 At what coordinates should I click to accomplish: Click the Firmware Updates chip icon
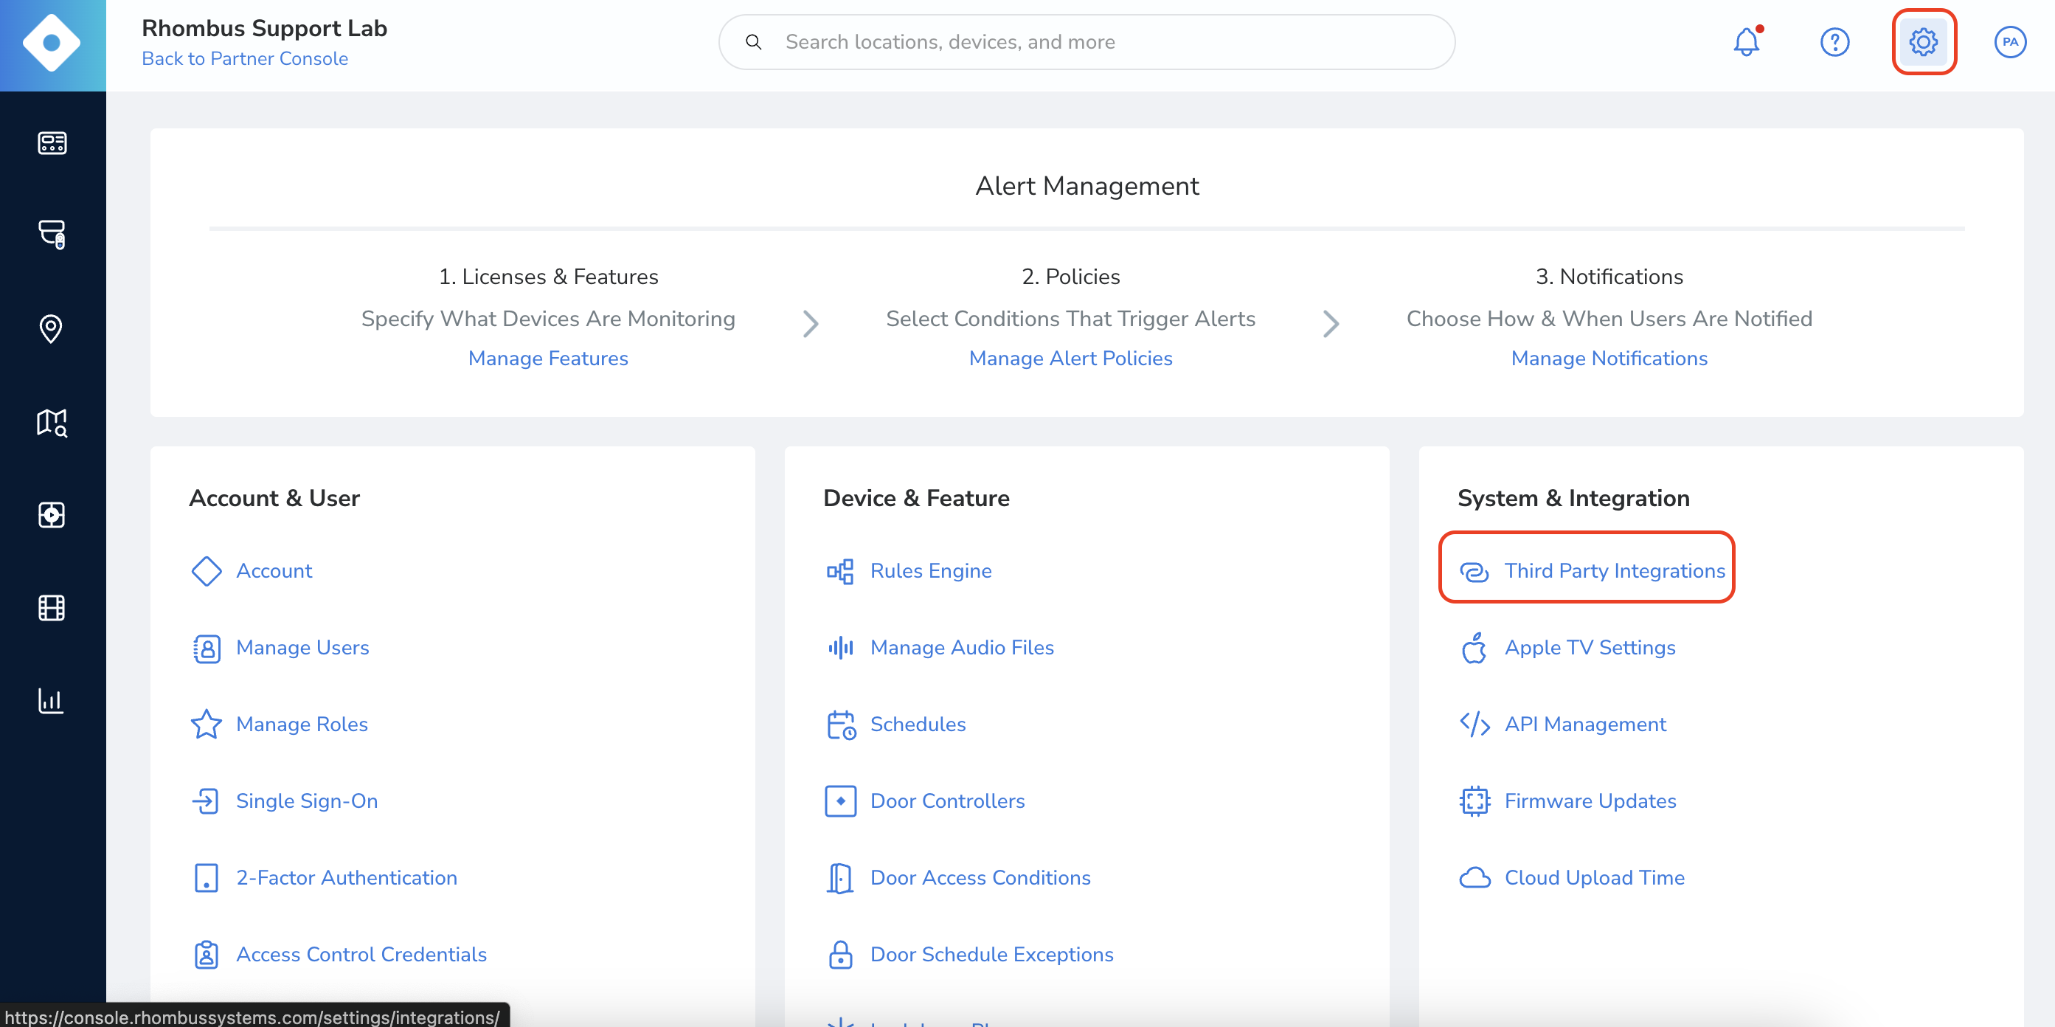(x=1474, y=801)
